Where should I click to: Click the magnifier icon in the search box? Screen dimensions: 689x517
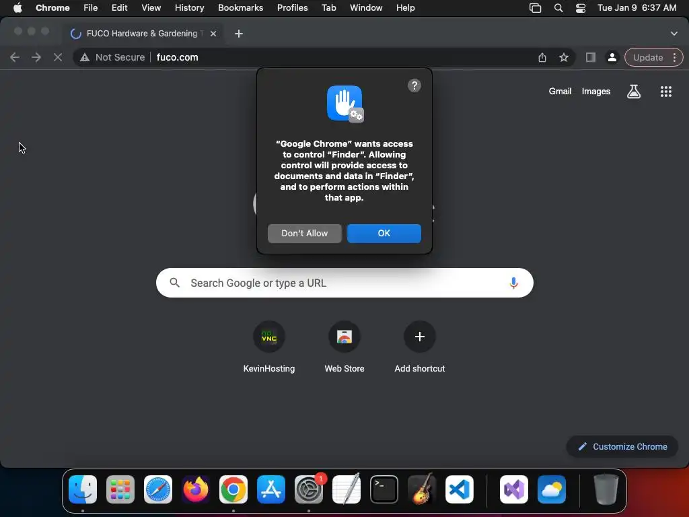(x=175, y=283)
